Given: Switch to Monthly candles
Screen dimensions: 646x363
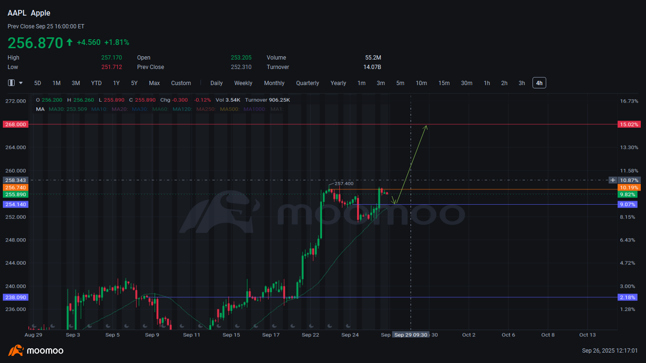Looking at the screenshot, I should pos(274,83).
